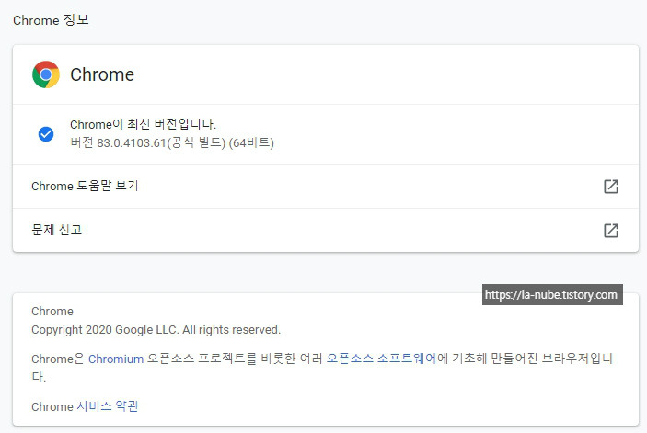Open the 서비스 약관 link
647x433 pixels.
pyautogui.click(x=108, y=406)
